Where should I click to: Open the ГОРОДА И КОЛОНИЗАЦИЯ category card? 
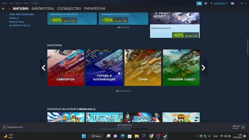point(104,68)
